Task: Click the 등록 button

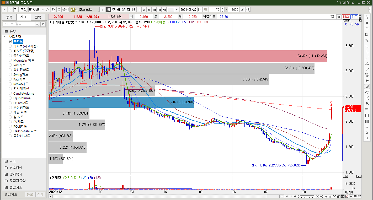Action: (x=30, y=194)
